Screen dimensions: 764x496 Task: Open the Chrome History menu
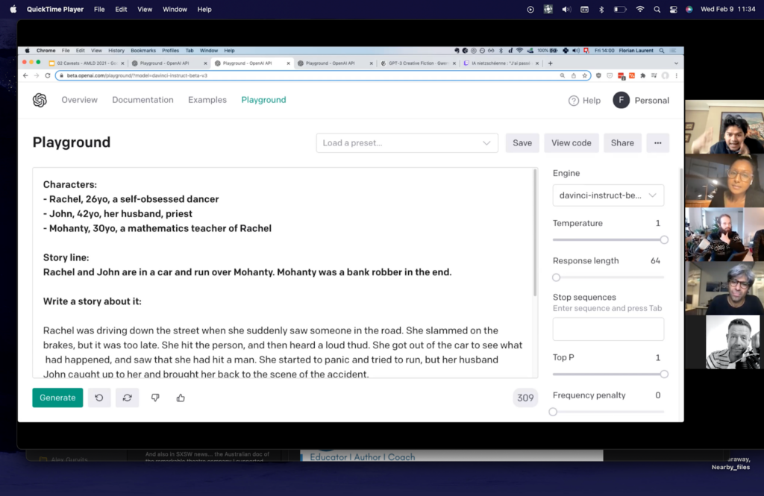[116, 51]
